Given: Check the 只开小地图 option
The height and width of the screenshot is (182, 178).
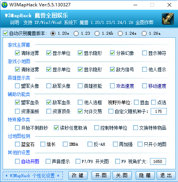Looking at the screenshot, I should pyautogui.click(x=140, y=144).
